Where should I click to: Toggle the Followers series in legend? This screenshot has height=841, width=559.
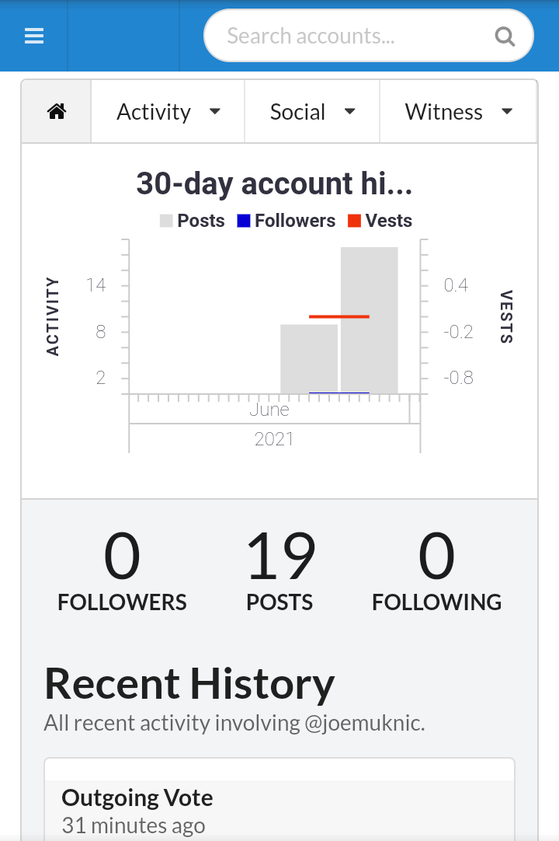(x=286, y=221)
